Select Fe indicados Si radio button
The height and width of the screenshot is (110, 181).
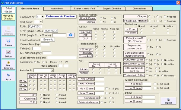point(110,98)
